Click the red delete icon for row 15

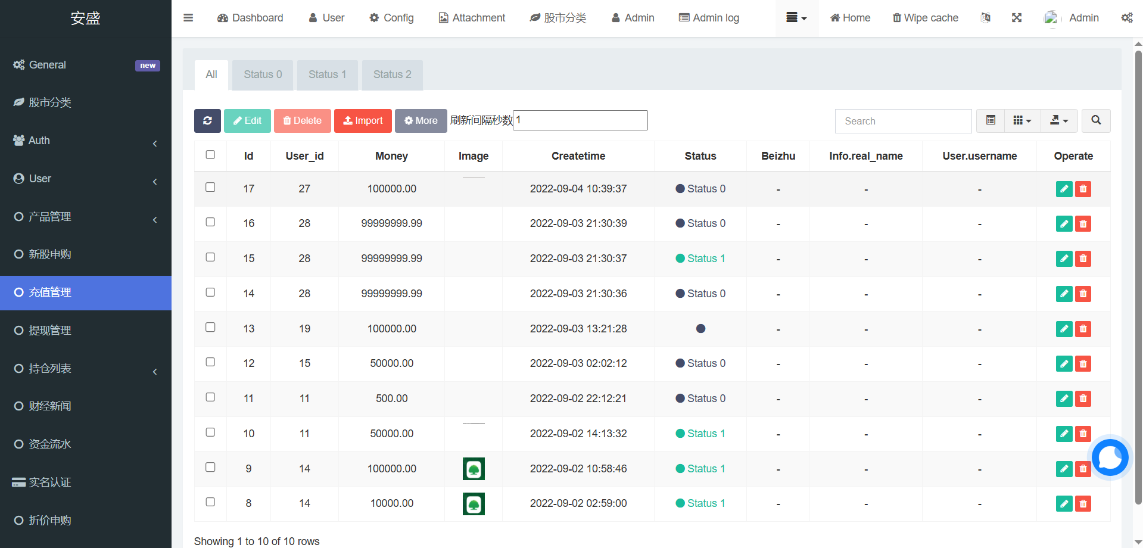(1083, 259)
